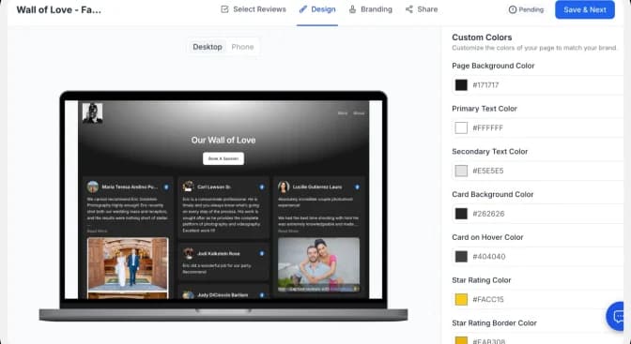This screenshot has height=344, width=631.
Task: Click the verified badge on Lucille's card
Action: point(357,187)
